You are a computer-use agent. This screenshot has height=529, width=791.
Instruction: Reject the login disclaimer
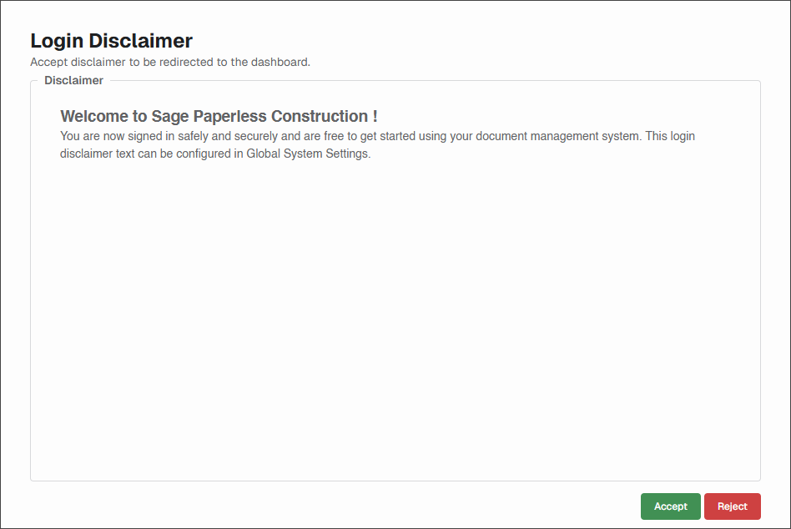(x=733, y=506)
